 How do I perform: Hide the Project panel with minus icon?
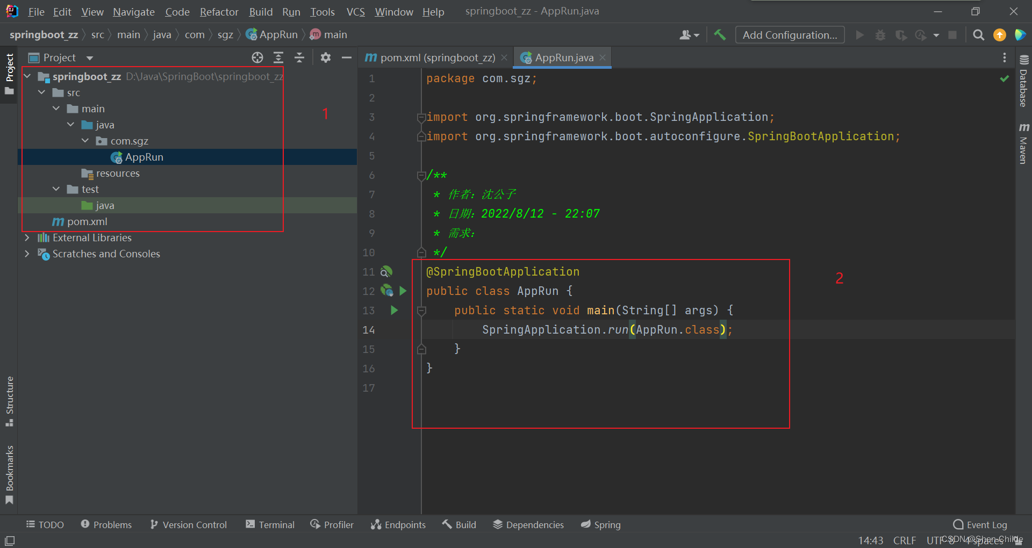(x=347, y=57)
